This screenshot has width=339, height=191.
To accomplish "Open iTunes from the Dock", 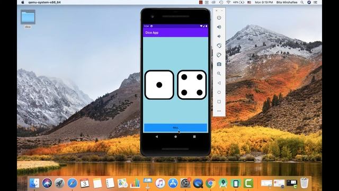I will (x=160, y=183).
